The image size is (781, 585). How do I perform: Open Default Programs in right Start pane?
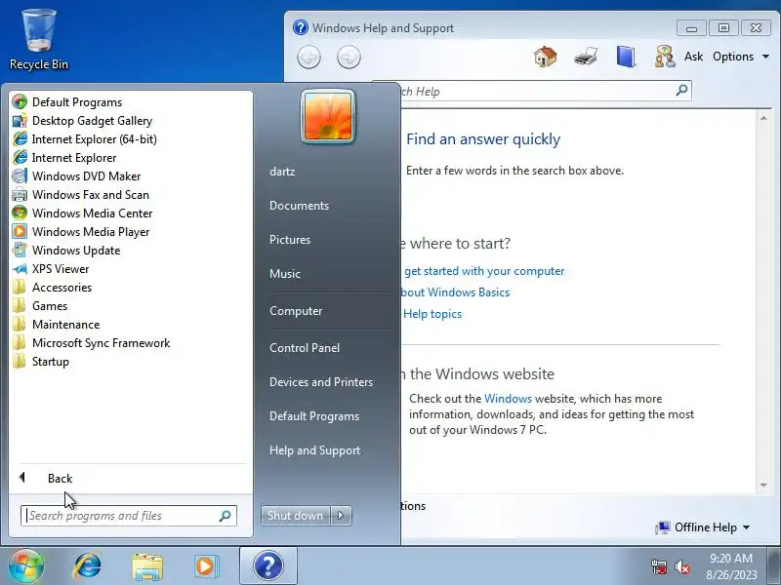click(314, 416)
